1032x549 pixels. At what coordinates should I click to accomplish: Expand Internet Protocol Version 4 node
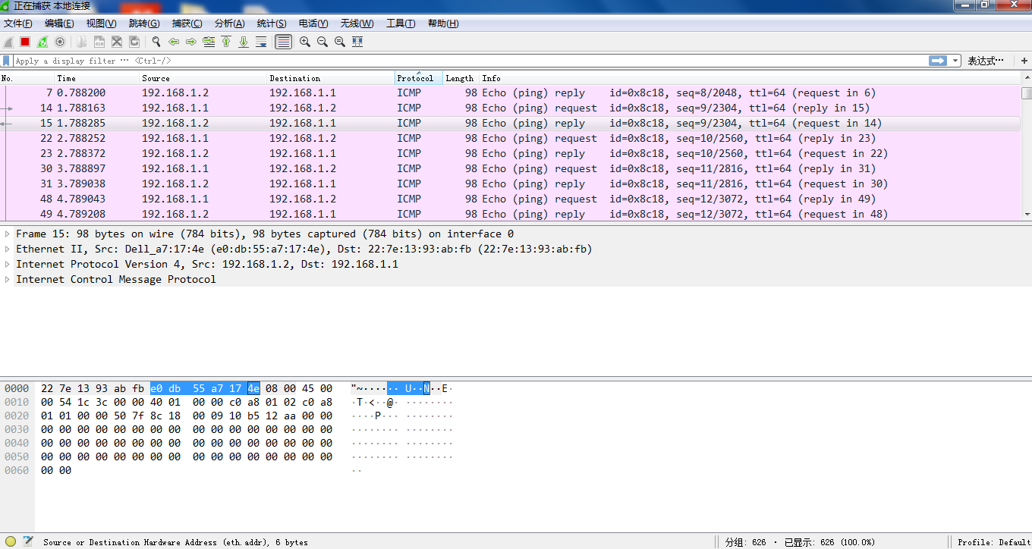point(8,265)
